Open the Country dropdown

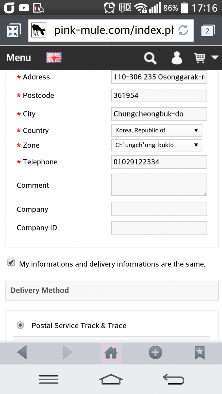(x=157, y=130)
